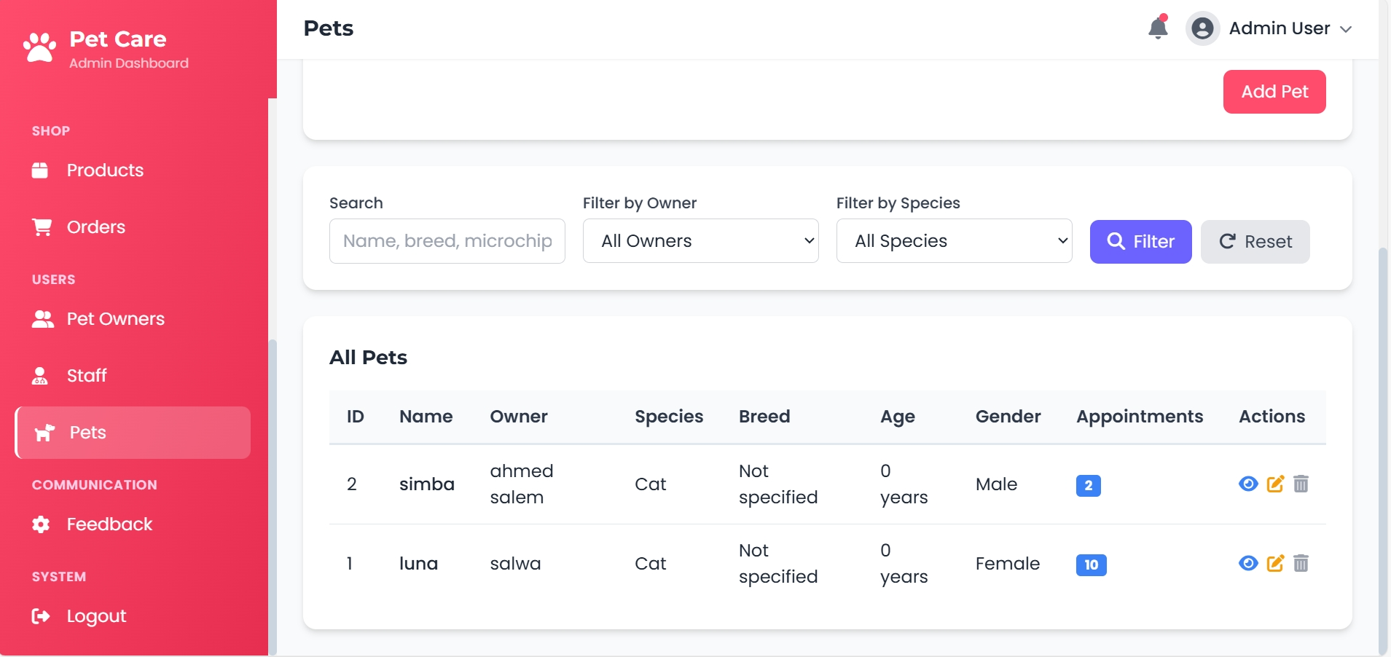The width and height of the screenshot is (1391, 657).
Task: View luna's details with eye icon
Action: [1248, 564]
